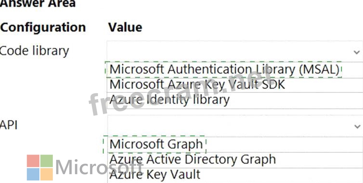Click the yellow square of Microsoft logo

(46, 174)
